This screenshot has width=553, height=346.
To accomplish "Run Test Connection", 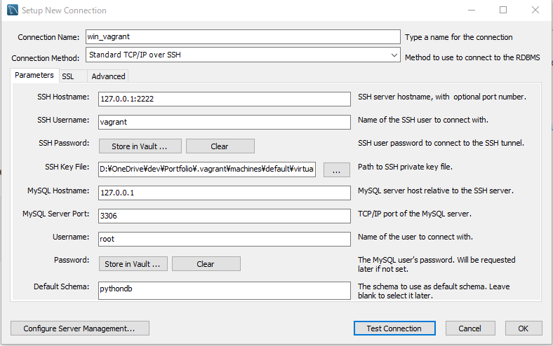I will click(394, 328).
